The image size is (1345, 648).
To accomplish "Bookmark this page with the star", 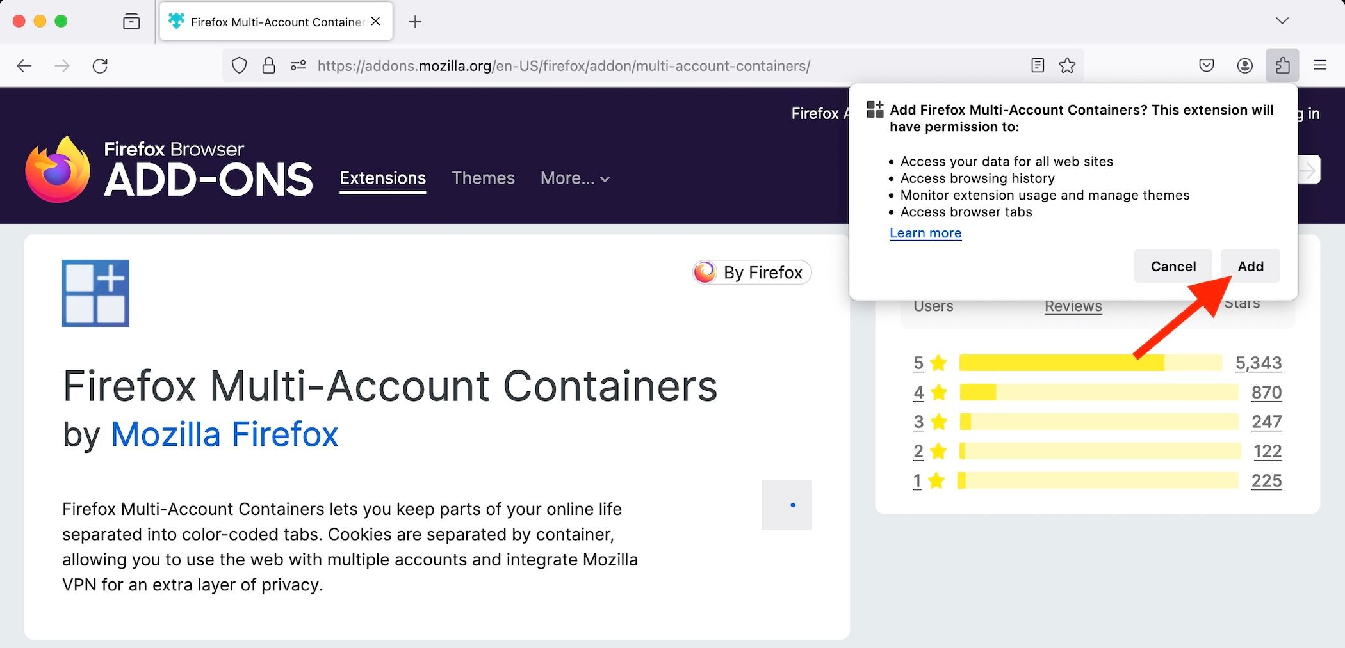I will tap(1067, 65).
